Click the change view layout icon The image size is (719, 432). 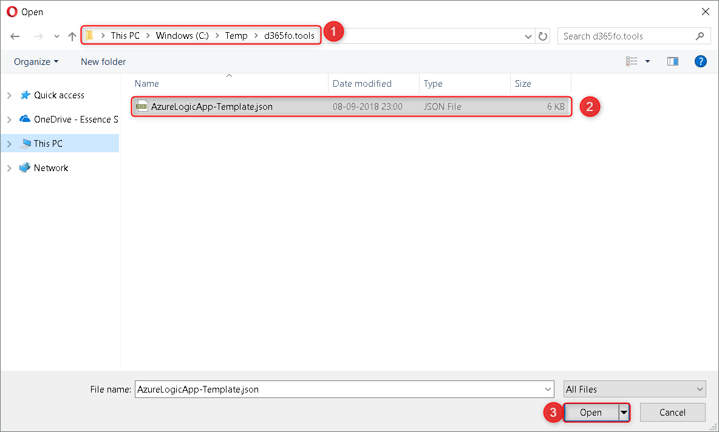tap(632, 61)
